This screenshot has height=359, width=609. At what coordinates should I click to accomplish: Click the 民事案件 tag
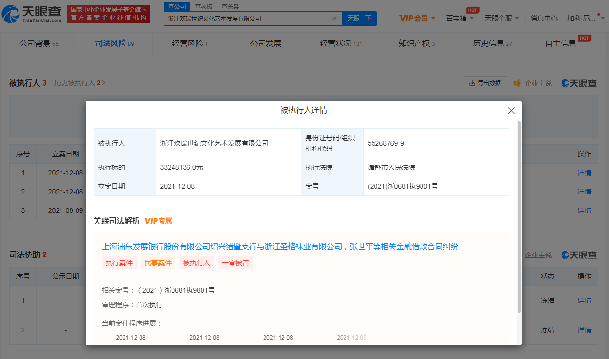(x=158, y=263)
